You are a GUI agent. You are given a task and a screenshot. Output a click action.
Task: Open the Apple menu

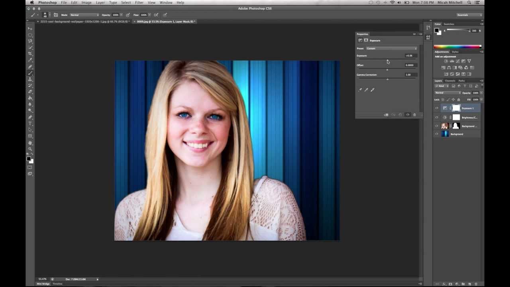click(x=31, y=2)
